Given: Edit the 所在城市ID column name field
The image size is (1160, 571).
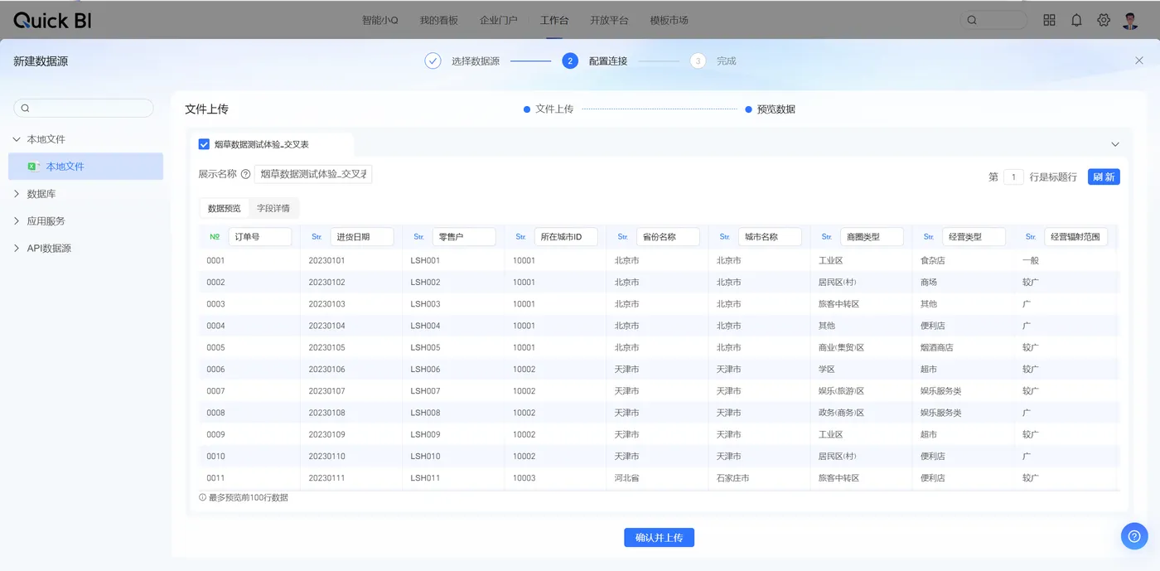Looking at the screenshot, I should (566, 237).
